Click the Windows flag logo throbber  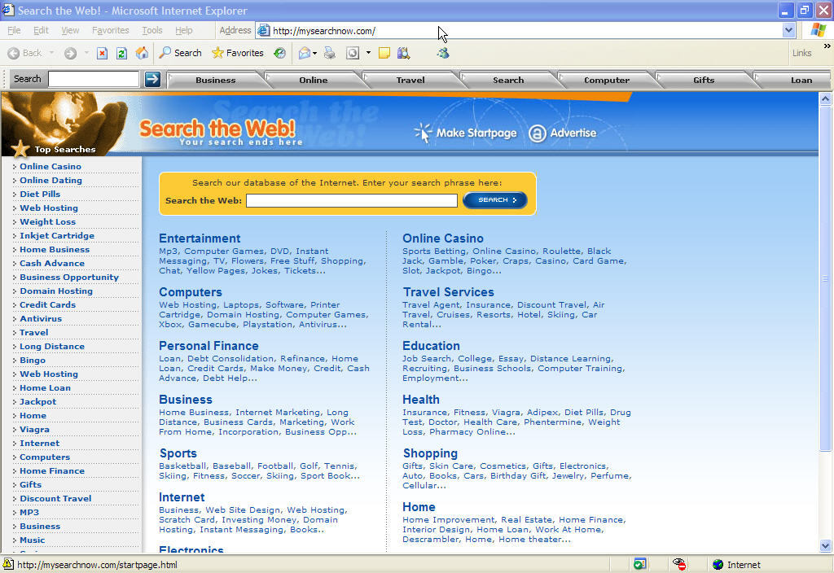click(819, 30)
